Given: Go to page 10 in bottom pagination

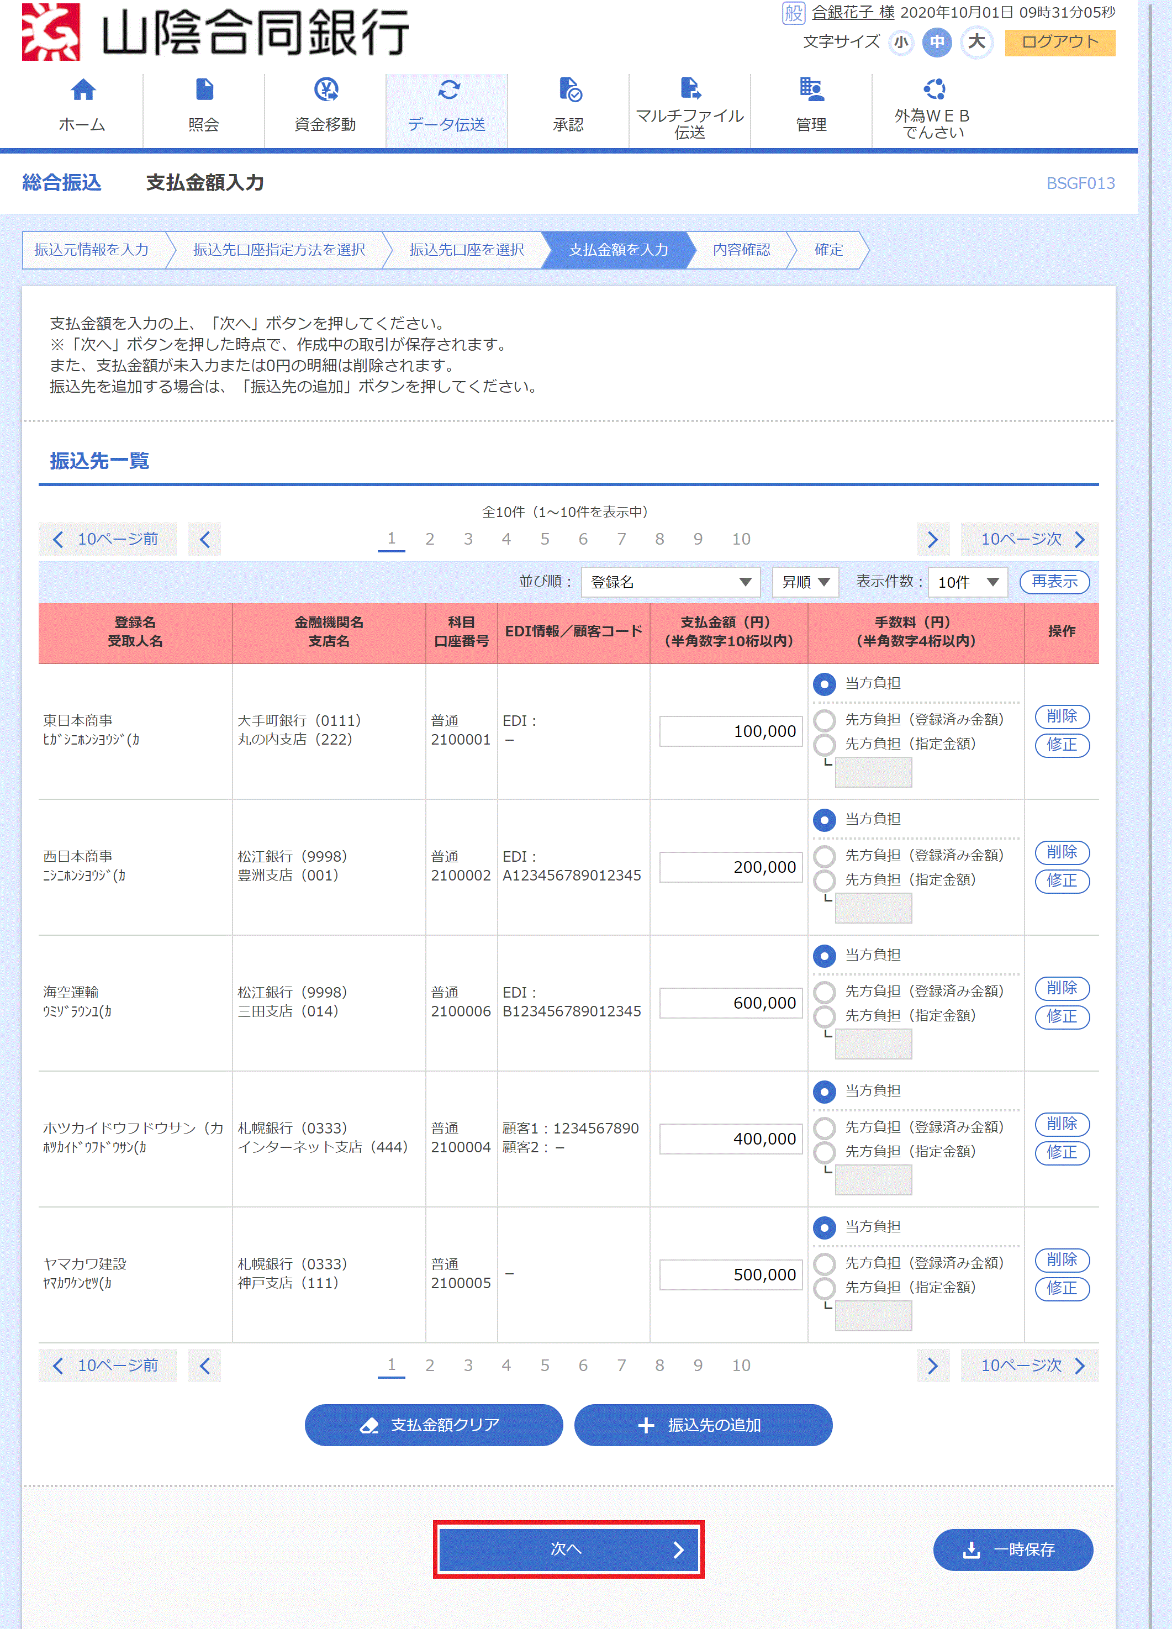Looking at the screenshot, I should coord(741,1366).
